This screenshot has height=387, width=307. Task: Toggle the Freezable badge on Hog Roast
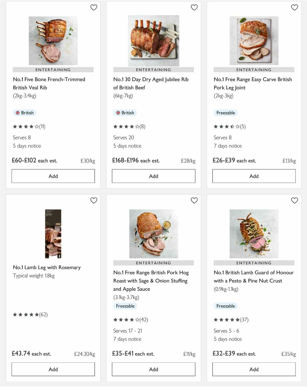click(125, 306)
